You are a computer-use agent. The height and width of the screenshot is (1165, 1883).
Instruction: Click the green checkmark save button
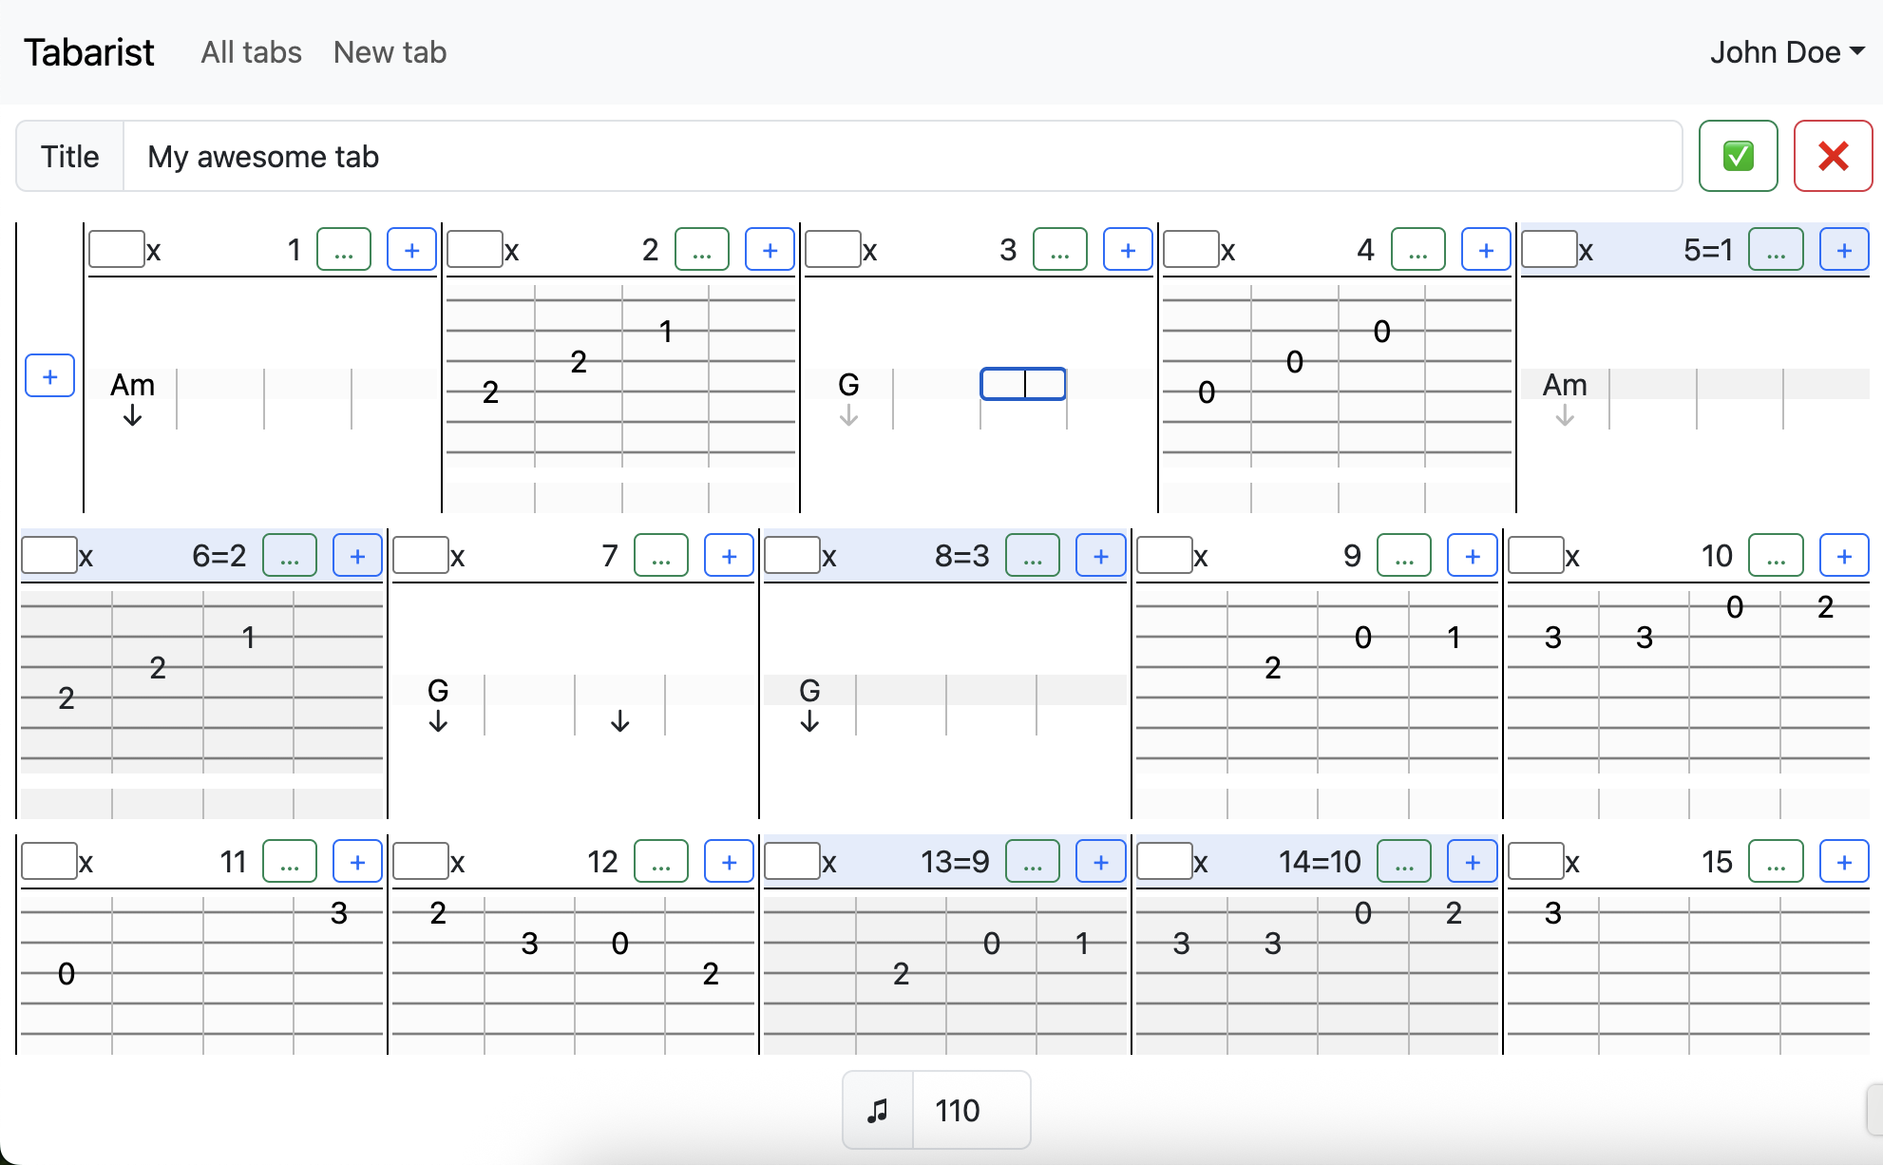click(1738, 156)
